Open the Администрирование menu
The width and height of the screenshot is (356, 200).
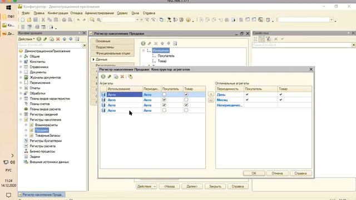(99, 13)
